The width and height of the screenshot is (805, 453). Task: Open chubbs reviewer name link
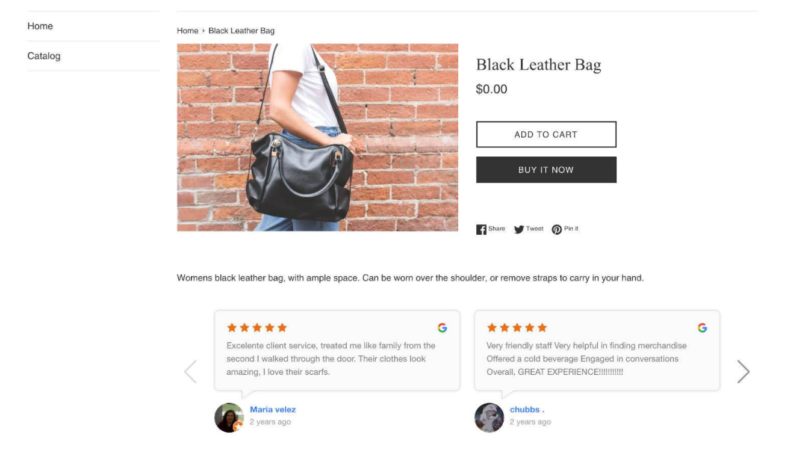[x=527, y=410]
